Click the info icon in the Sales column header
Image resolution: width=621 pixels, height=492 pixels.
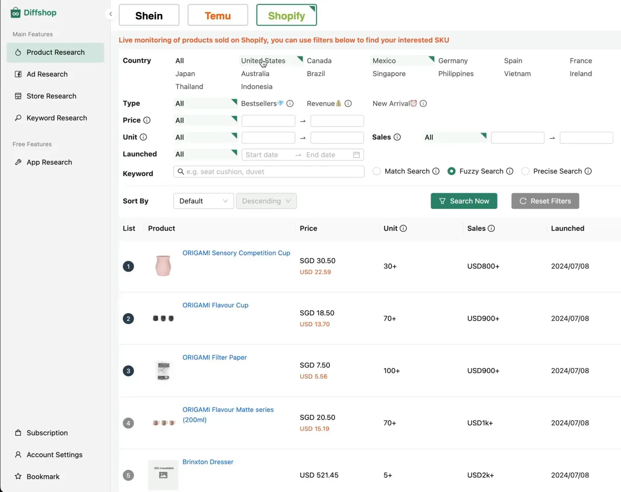(x=491, y=228)
